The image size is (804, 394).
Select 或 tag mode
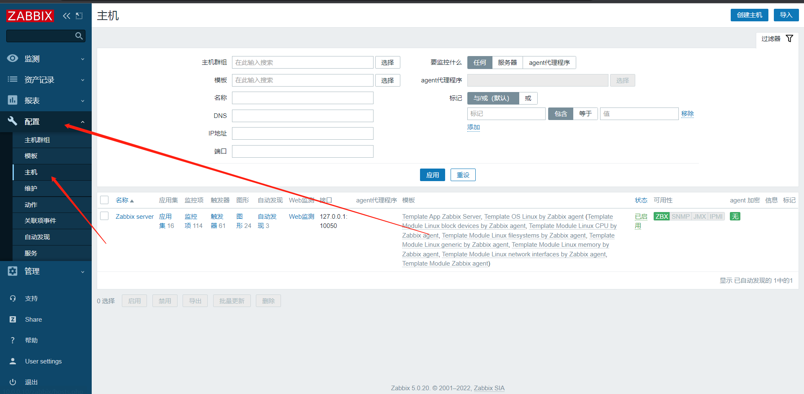pos(528,98)
